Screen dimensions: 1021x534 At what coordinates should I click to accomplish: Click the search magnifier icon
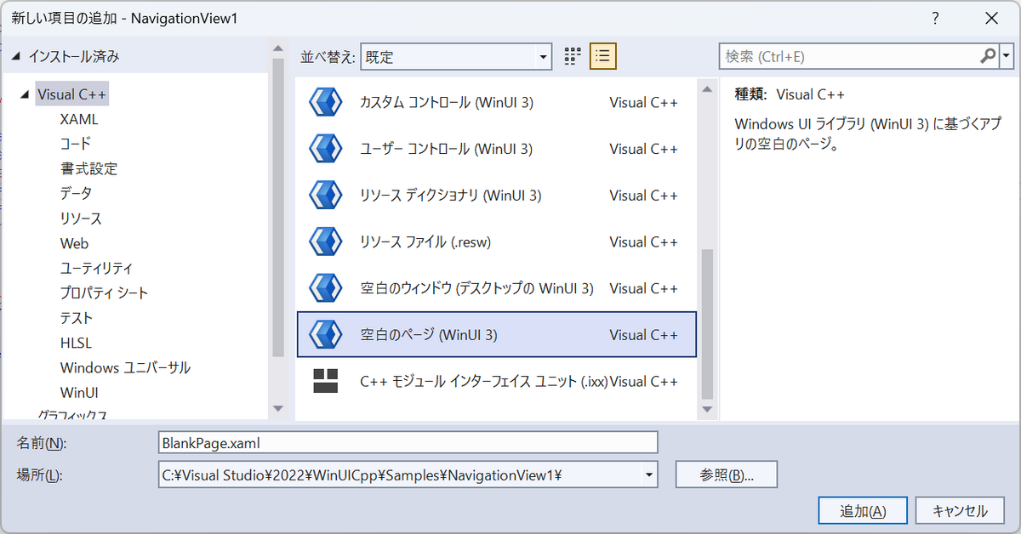988,56
